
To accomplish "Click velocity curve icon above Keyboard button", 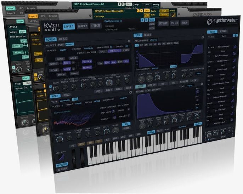I will coord(62,158).
